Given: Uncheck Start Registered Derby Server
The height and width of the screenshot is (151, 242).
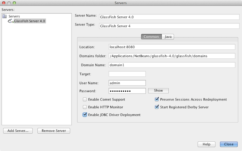Looking at the screenshot, I should point(157,107).
